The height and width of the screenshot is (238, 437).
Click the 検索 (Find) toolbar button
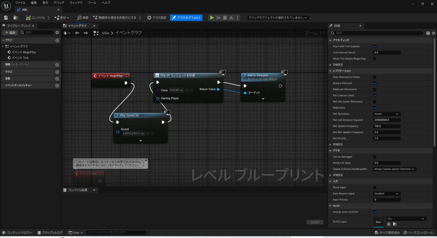tap(83, 17)
